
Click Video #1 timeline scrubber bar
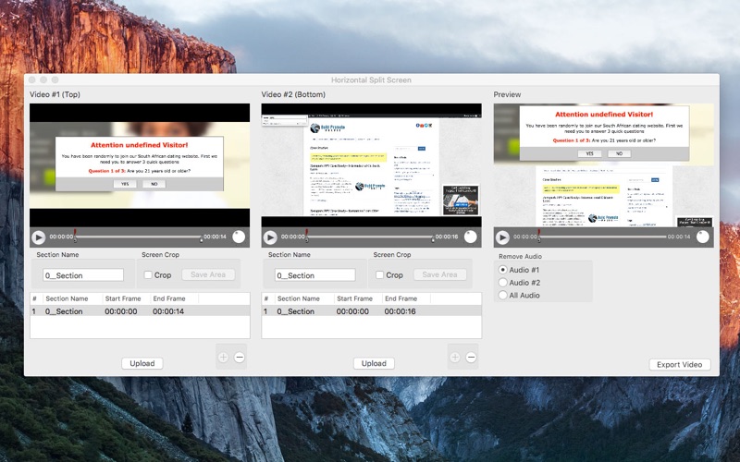(139, 237)
